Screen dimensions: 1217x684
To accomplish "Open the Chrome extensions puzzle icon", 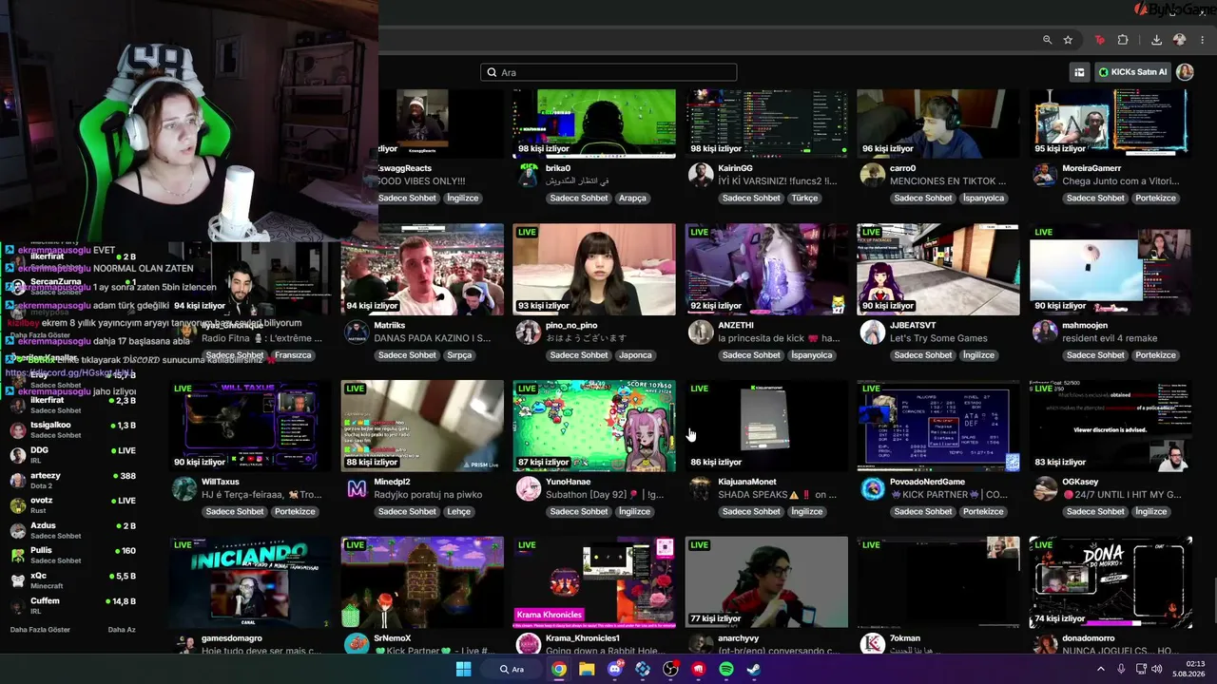I will pos(1123,40).
